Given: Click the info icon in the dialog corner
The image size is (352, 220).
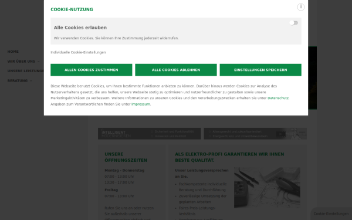Looking at the screenshot, I should (x=300, y=7).
